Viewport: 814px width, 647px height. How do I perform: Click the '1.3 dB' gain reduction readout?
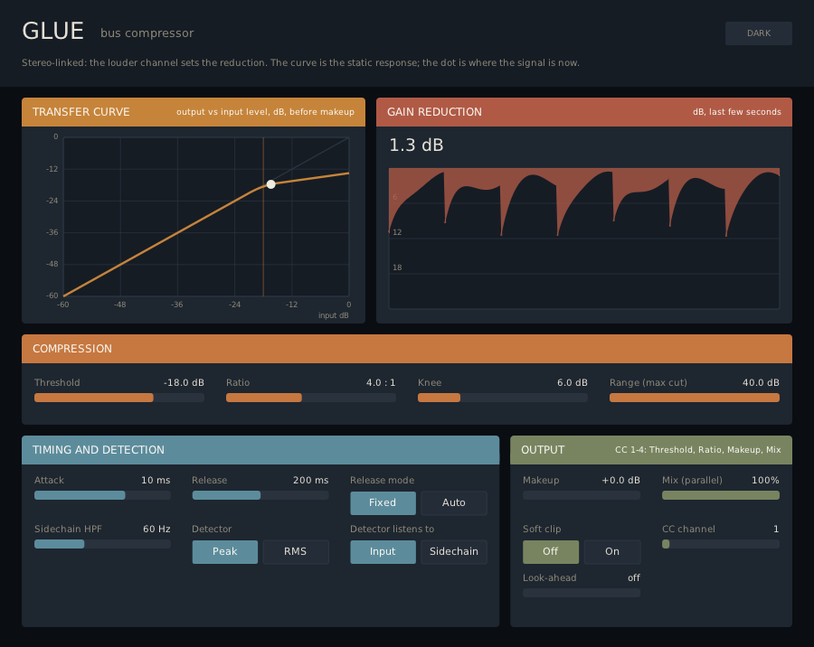(x=416, y=145)
